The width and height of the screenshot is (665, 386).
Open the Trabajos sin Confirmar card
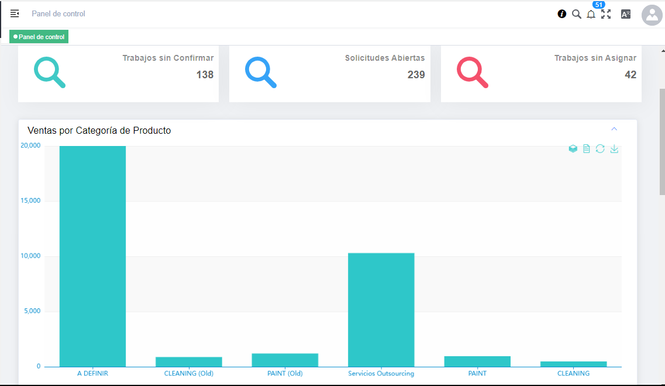click(x=118, y=73)
